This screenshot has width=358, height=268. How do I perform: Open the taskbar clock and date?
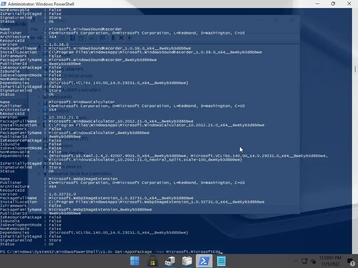tap(330, 261)
